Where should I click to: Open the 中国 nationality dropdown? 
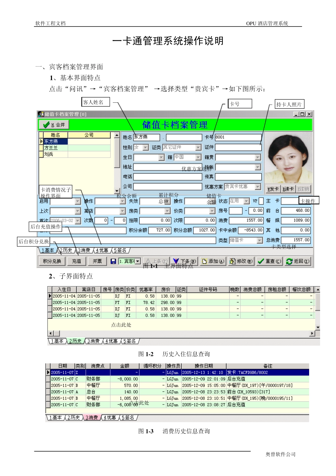(198, 157)
